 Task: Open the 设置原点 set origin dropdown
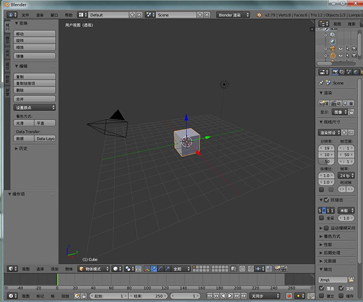click(35, 107)
